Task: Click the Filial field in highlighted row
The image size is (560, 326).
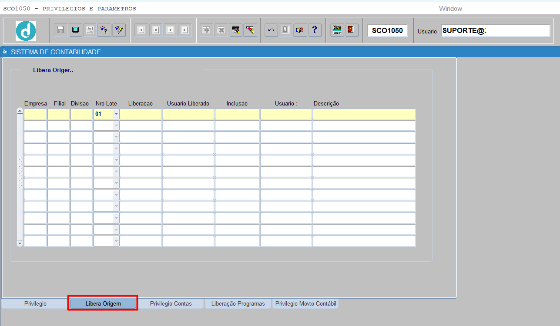Action: click(58, 114)
